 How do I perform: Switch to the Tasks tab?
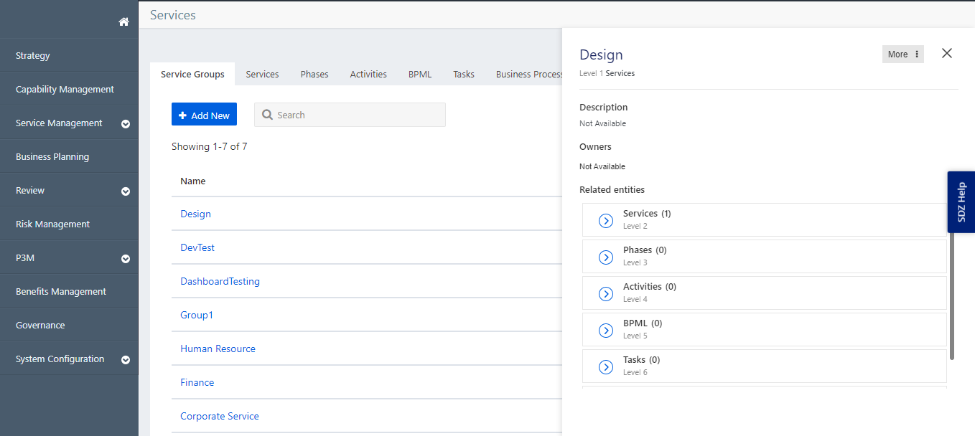pyautogui.click(x=464, y=74)
